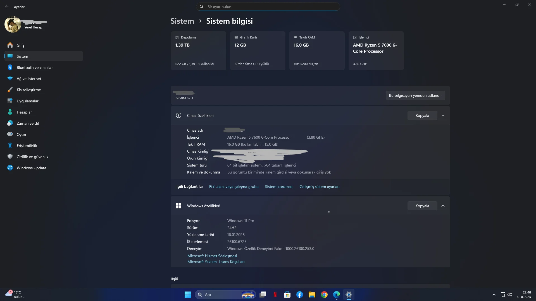Open the Windows Update section
Viewport: 536px width, 301px height.
point(31,168)
